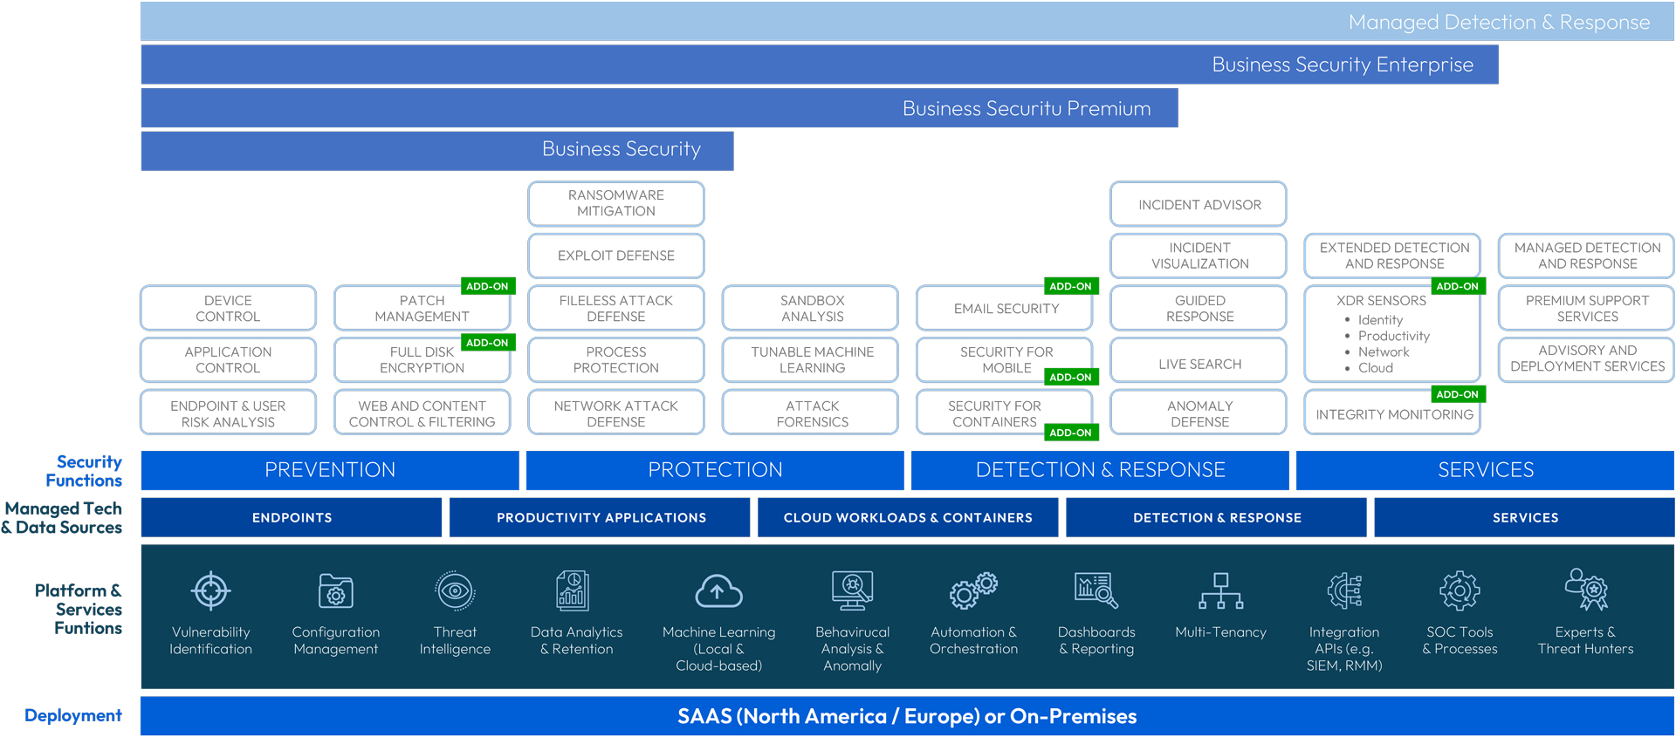This screenshot has height=737, width=1676.
Task: Click the Multi-Tenancy network icon
Action: [x=1220, y=591]
